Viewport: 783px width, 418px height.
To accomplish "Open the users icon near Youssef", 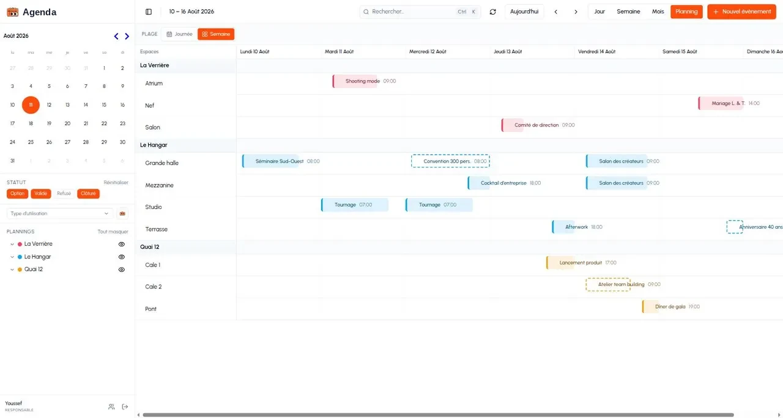I will tap(111, 406).
